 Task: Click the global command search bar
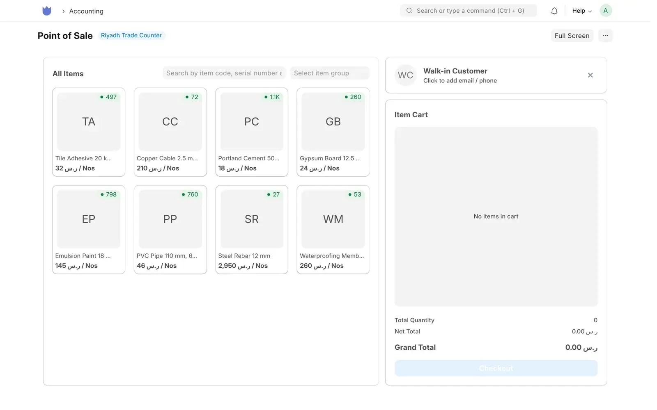468,11
